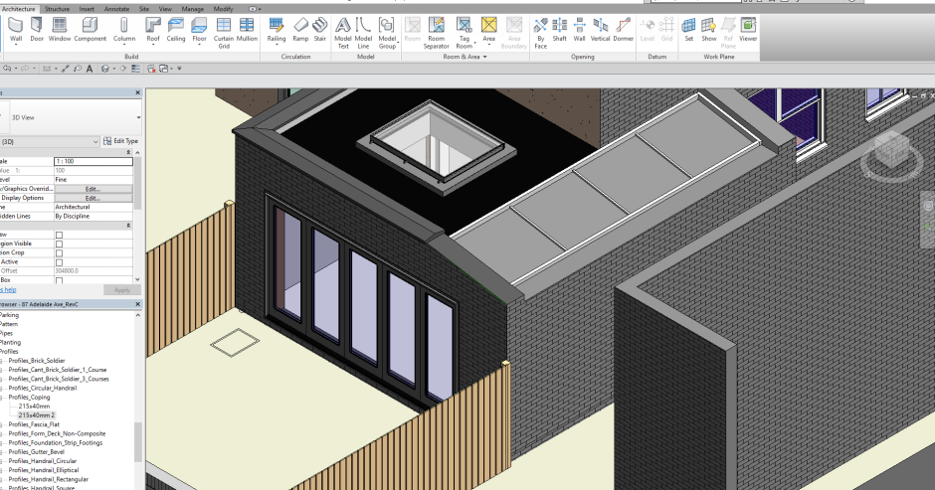This screenshot has height=490, width=935.
Task: Click the Set work plane tool
Action: pos(688,30)
